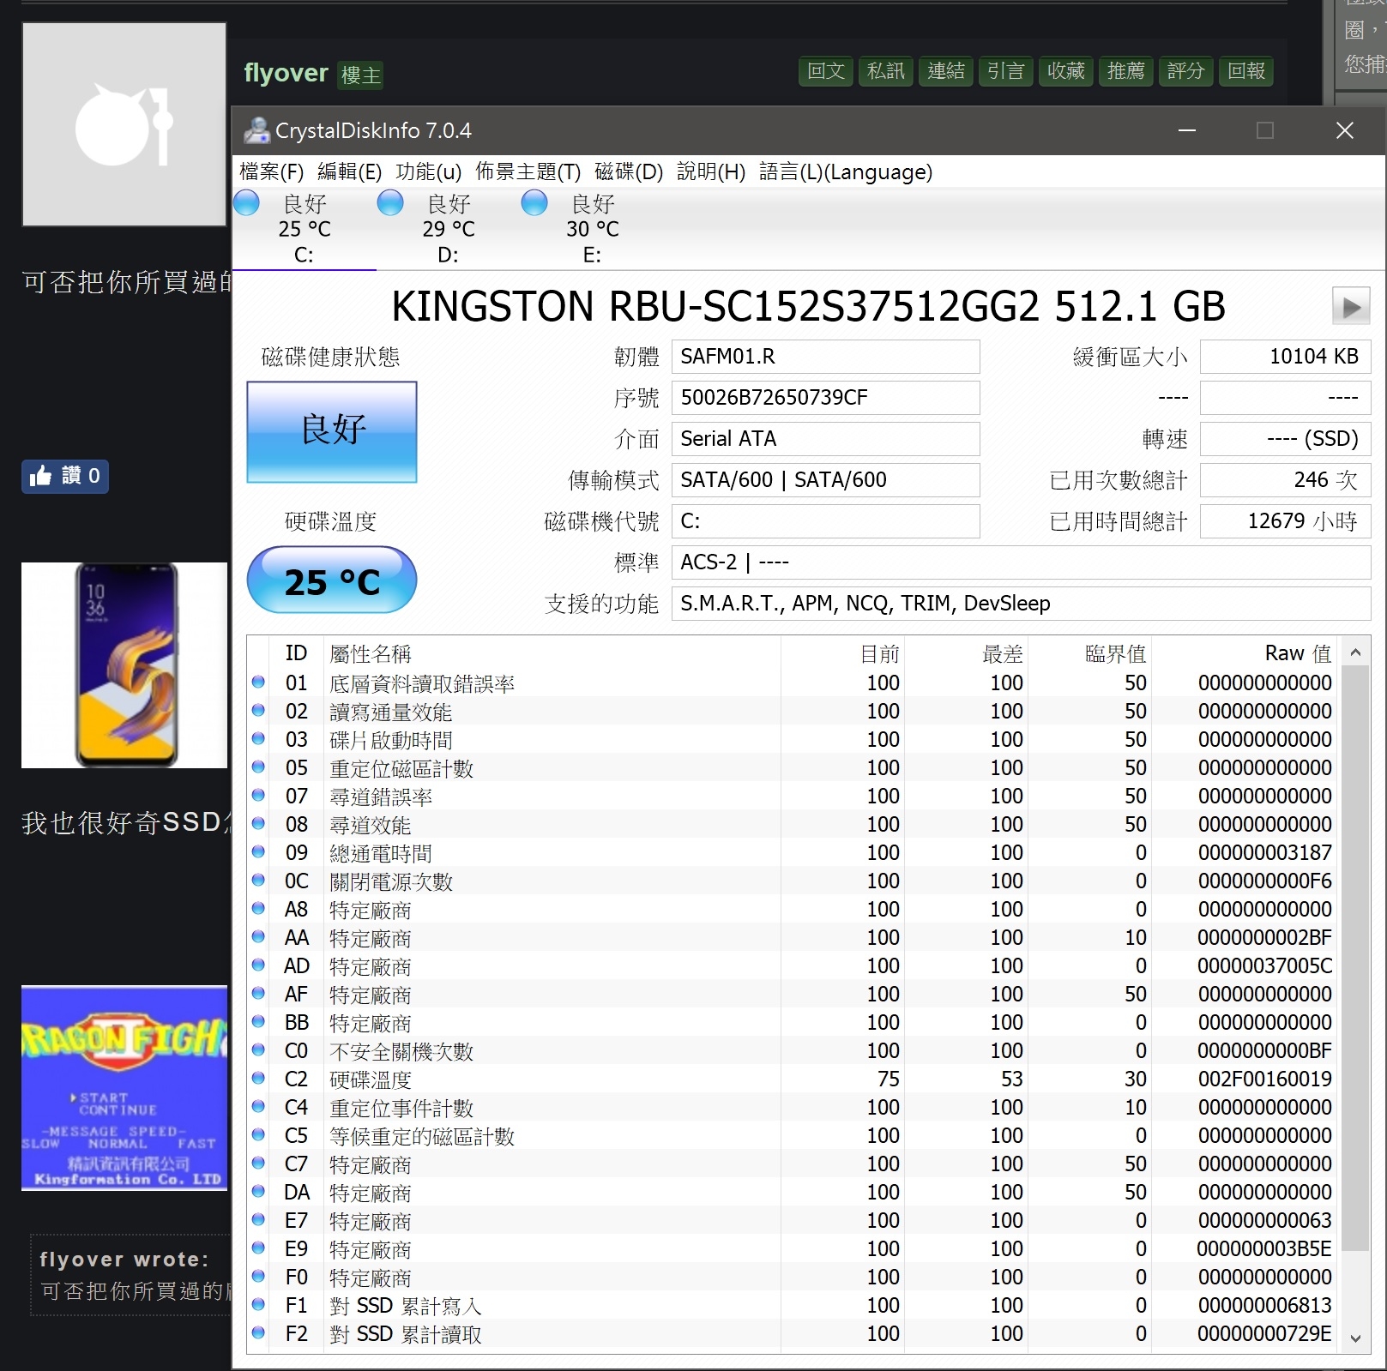Click the status dot for attribute 01
Screen dimensions: 1387x1371
[258, 682]
